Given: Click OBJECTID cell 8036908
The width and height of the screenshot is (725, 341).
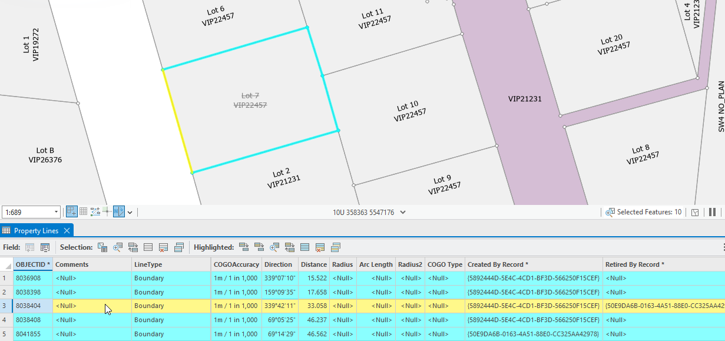Looking at the screenshot, I should click(33, 277).
